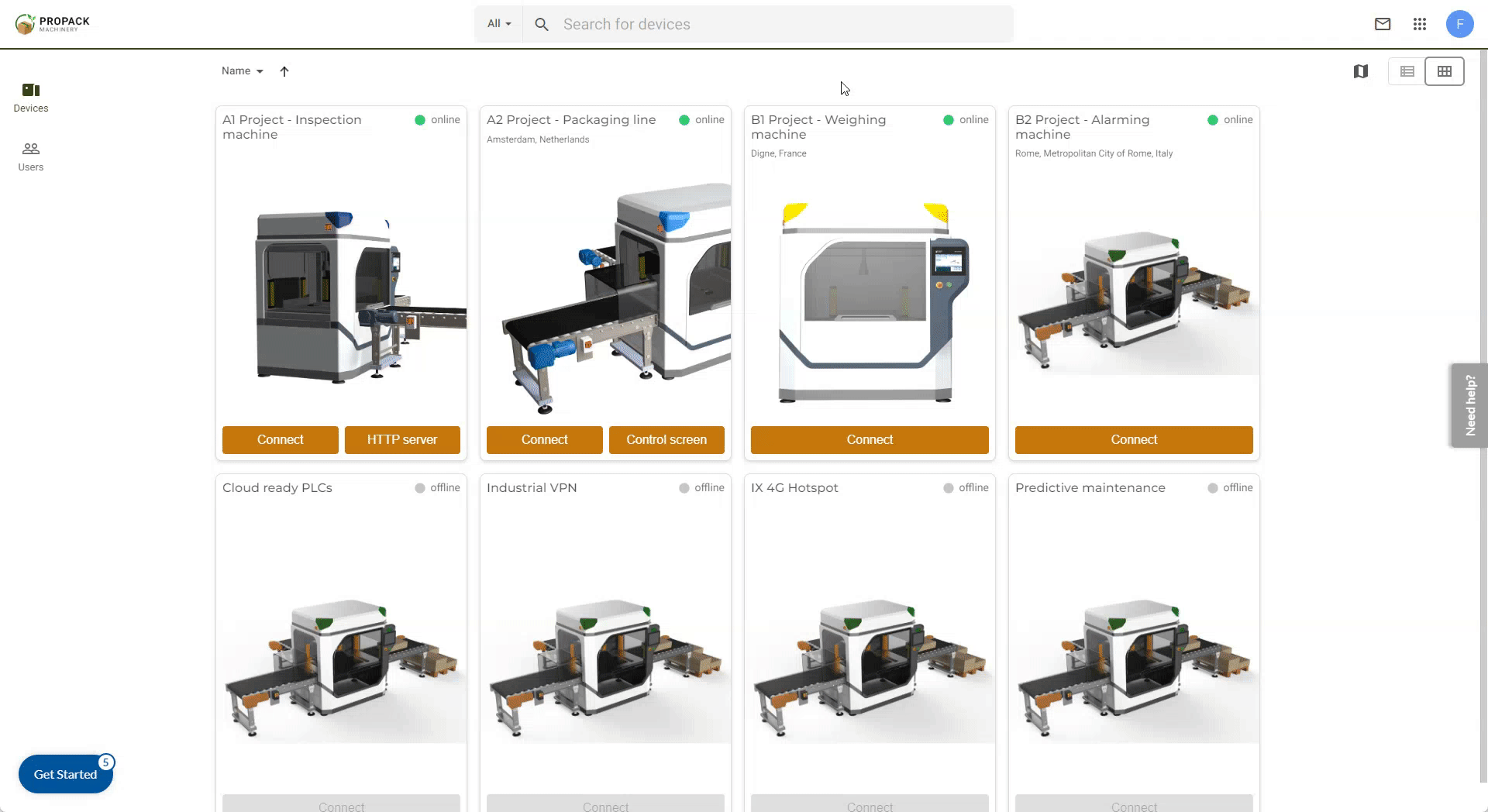Connect to A2 Project Packaging line
Screen dimensions: 1488x812
tap(545, 439)
